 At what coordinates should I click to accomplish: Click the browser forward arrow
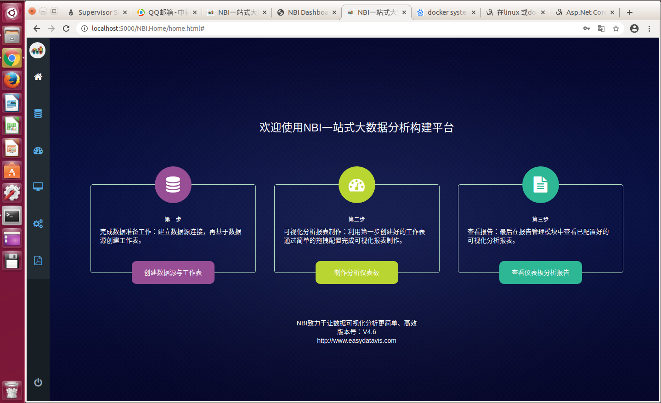coord(51,28)
